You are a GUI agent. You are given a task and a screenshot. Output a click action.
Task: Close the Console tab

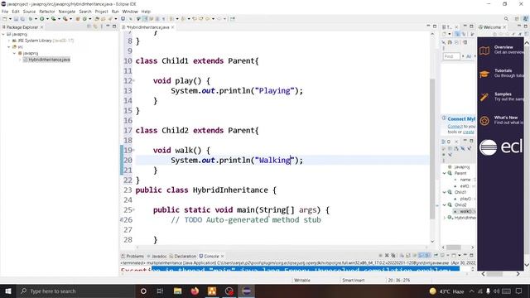pos(223,256)
